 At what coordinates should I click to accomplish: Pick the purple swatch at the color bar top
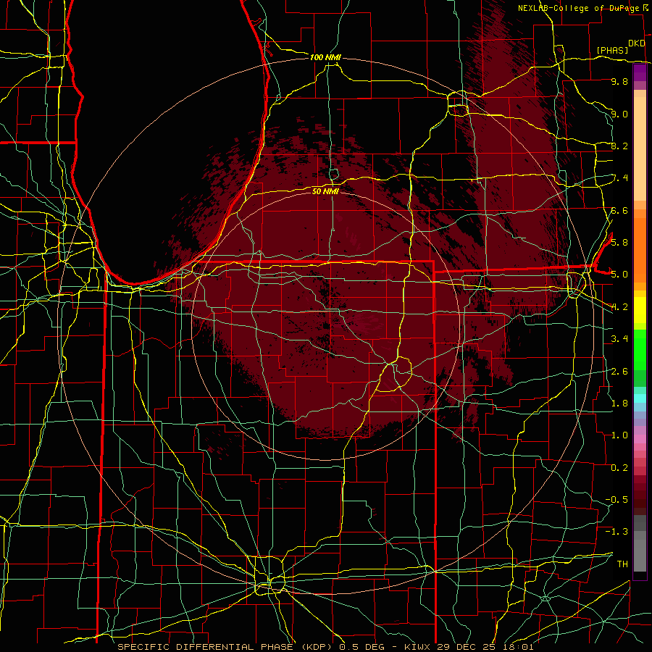[640, 72]
